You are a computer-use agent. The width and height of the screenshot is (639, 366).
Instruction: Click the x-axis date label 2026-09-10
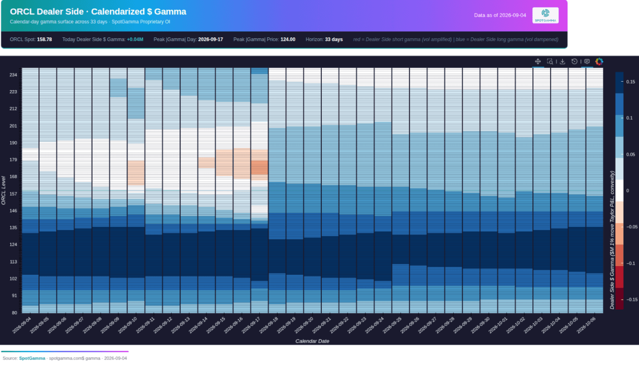click(x=128, y=324)
